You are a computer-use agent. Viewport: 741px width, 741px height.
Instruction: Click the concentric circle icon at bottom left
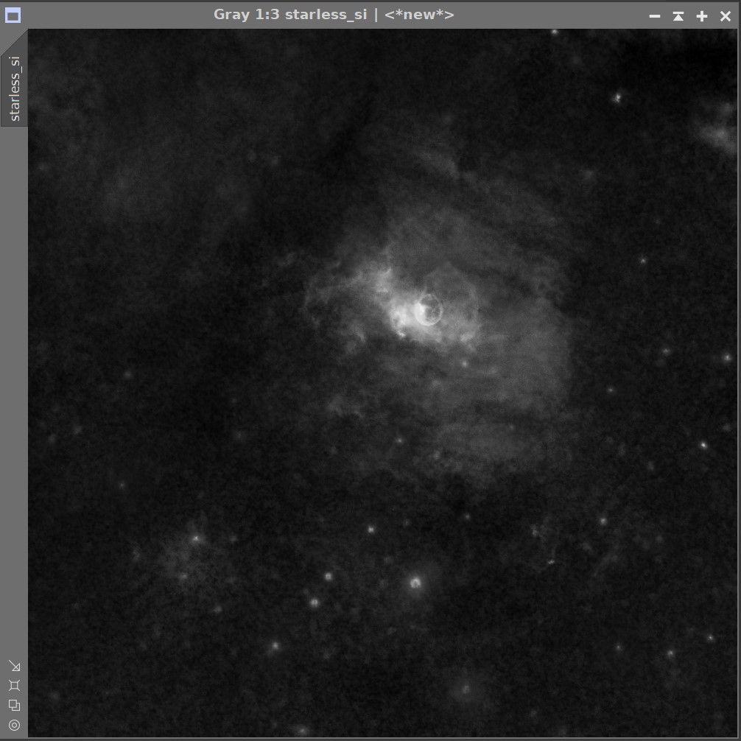point(14,725)
